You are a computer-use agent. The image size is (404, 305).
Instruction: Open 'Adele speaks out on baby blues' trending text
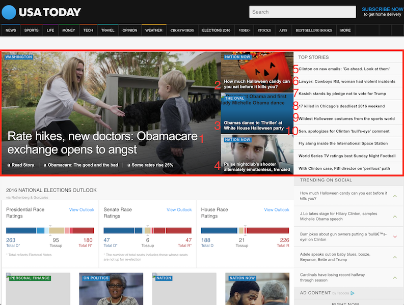(335, 257)
